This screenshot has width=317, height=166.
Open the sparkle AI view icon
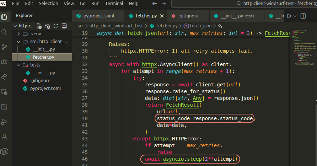(x=4, y=77)
